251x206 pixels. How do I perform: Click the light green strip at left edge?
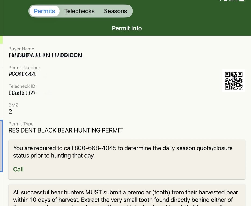(1, 40)
